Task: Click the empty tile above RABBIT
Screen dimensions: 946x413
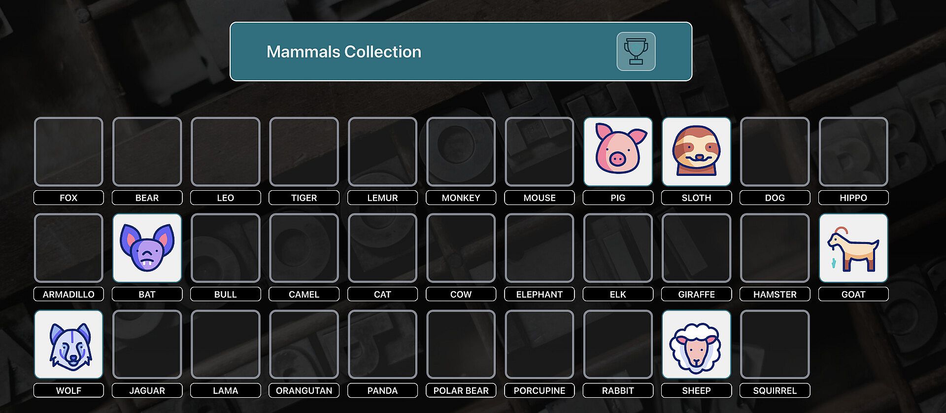Action: [x=618, y=344]
